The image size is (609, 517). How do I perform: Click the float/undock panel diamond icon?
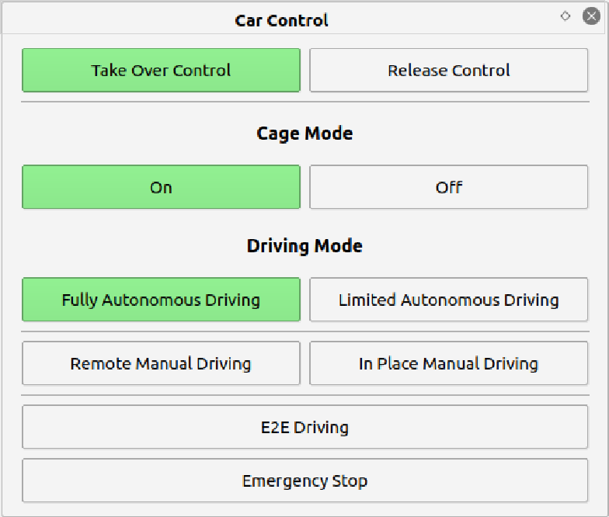coord(565,16)
